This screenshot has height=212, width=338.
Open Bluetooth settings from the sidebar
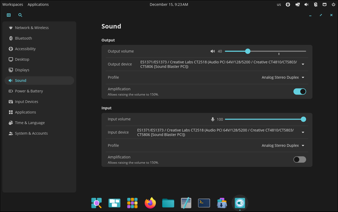pyautogui.click(x=23, y=38)
